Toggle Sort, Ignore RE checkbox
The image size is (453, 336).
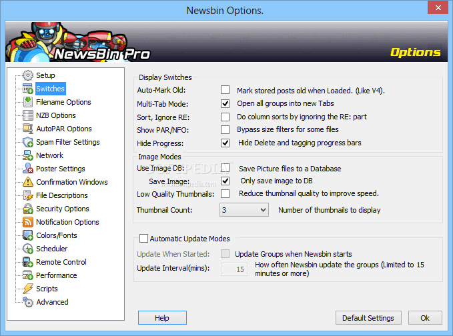(225, 117)
